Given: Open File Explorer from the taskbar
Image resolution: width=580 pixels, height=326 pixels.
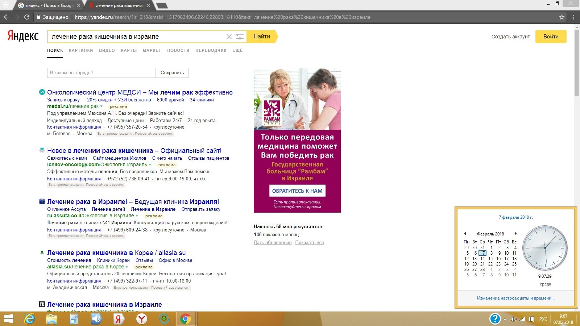Looking at the screenshot, I should (52, 319).
